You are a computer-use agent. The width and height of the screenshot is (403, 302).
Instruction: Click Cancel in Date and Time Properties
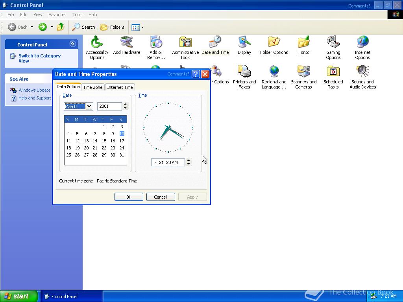point(161,197)
